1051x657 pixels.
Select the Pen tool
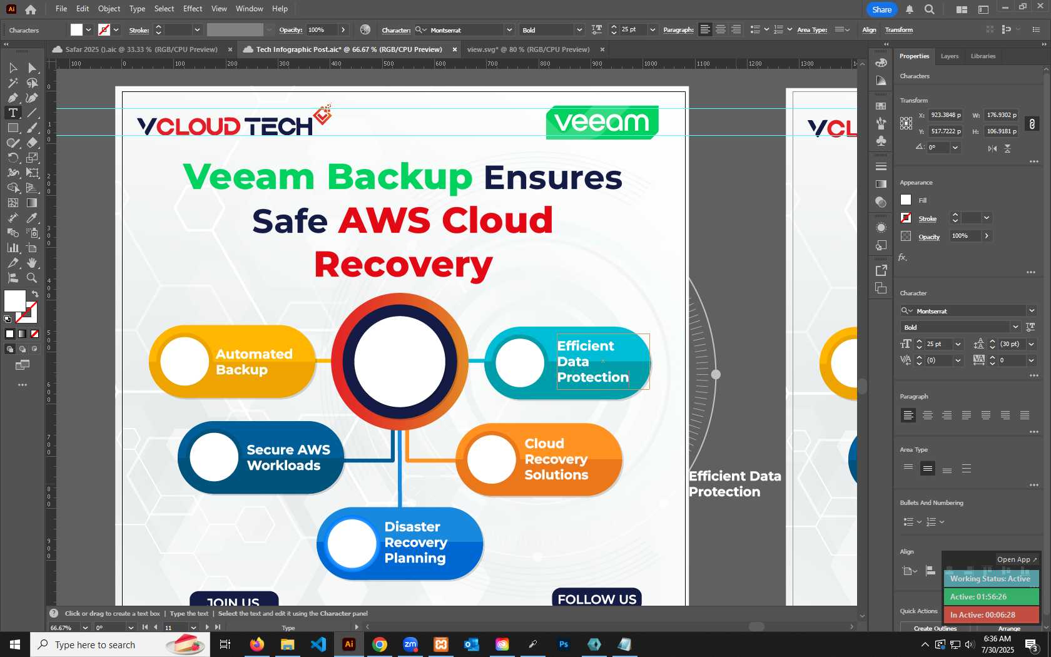pos(13,98)
